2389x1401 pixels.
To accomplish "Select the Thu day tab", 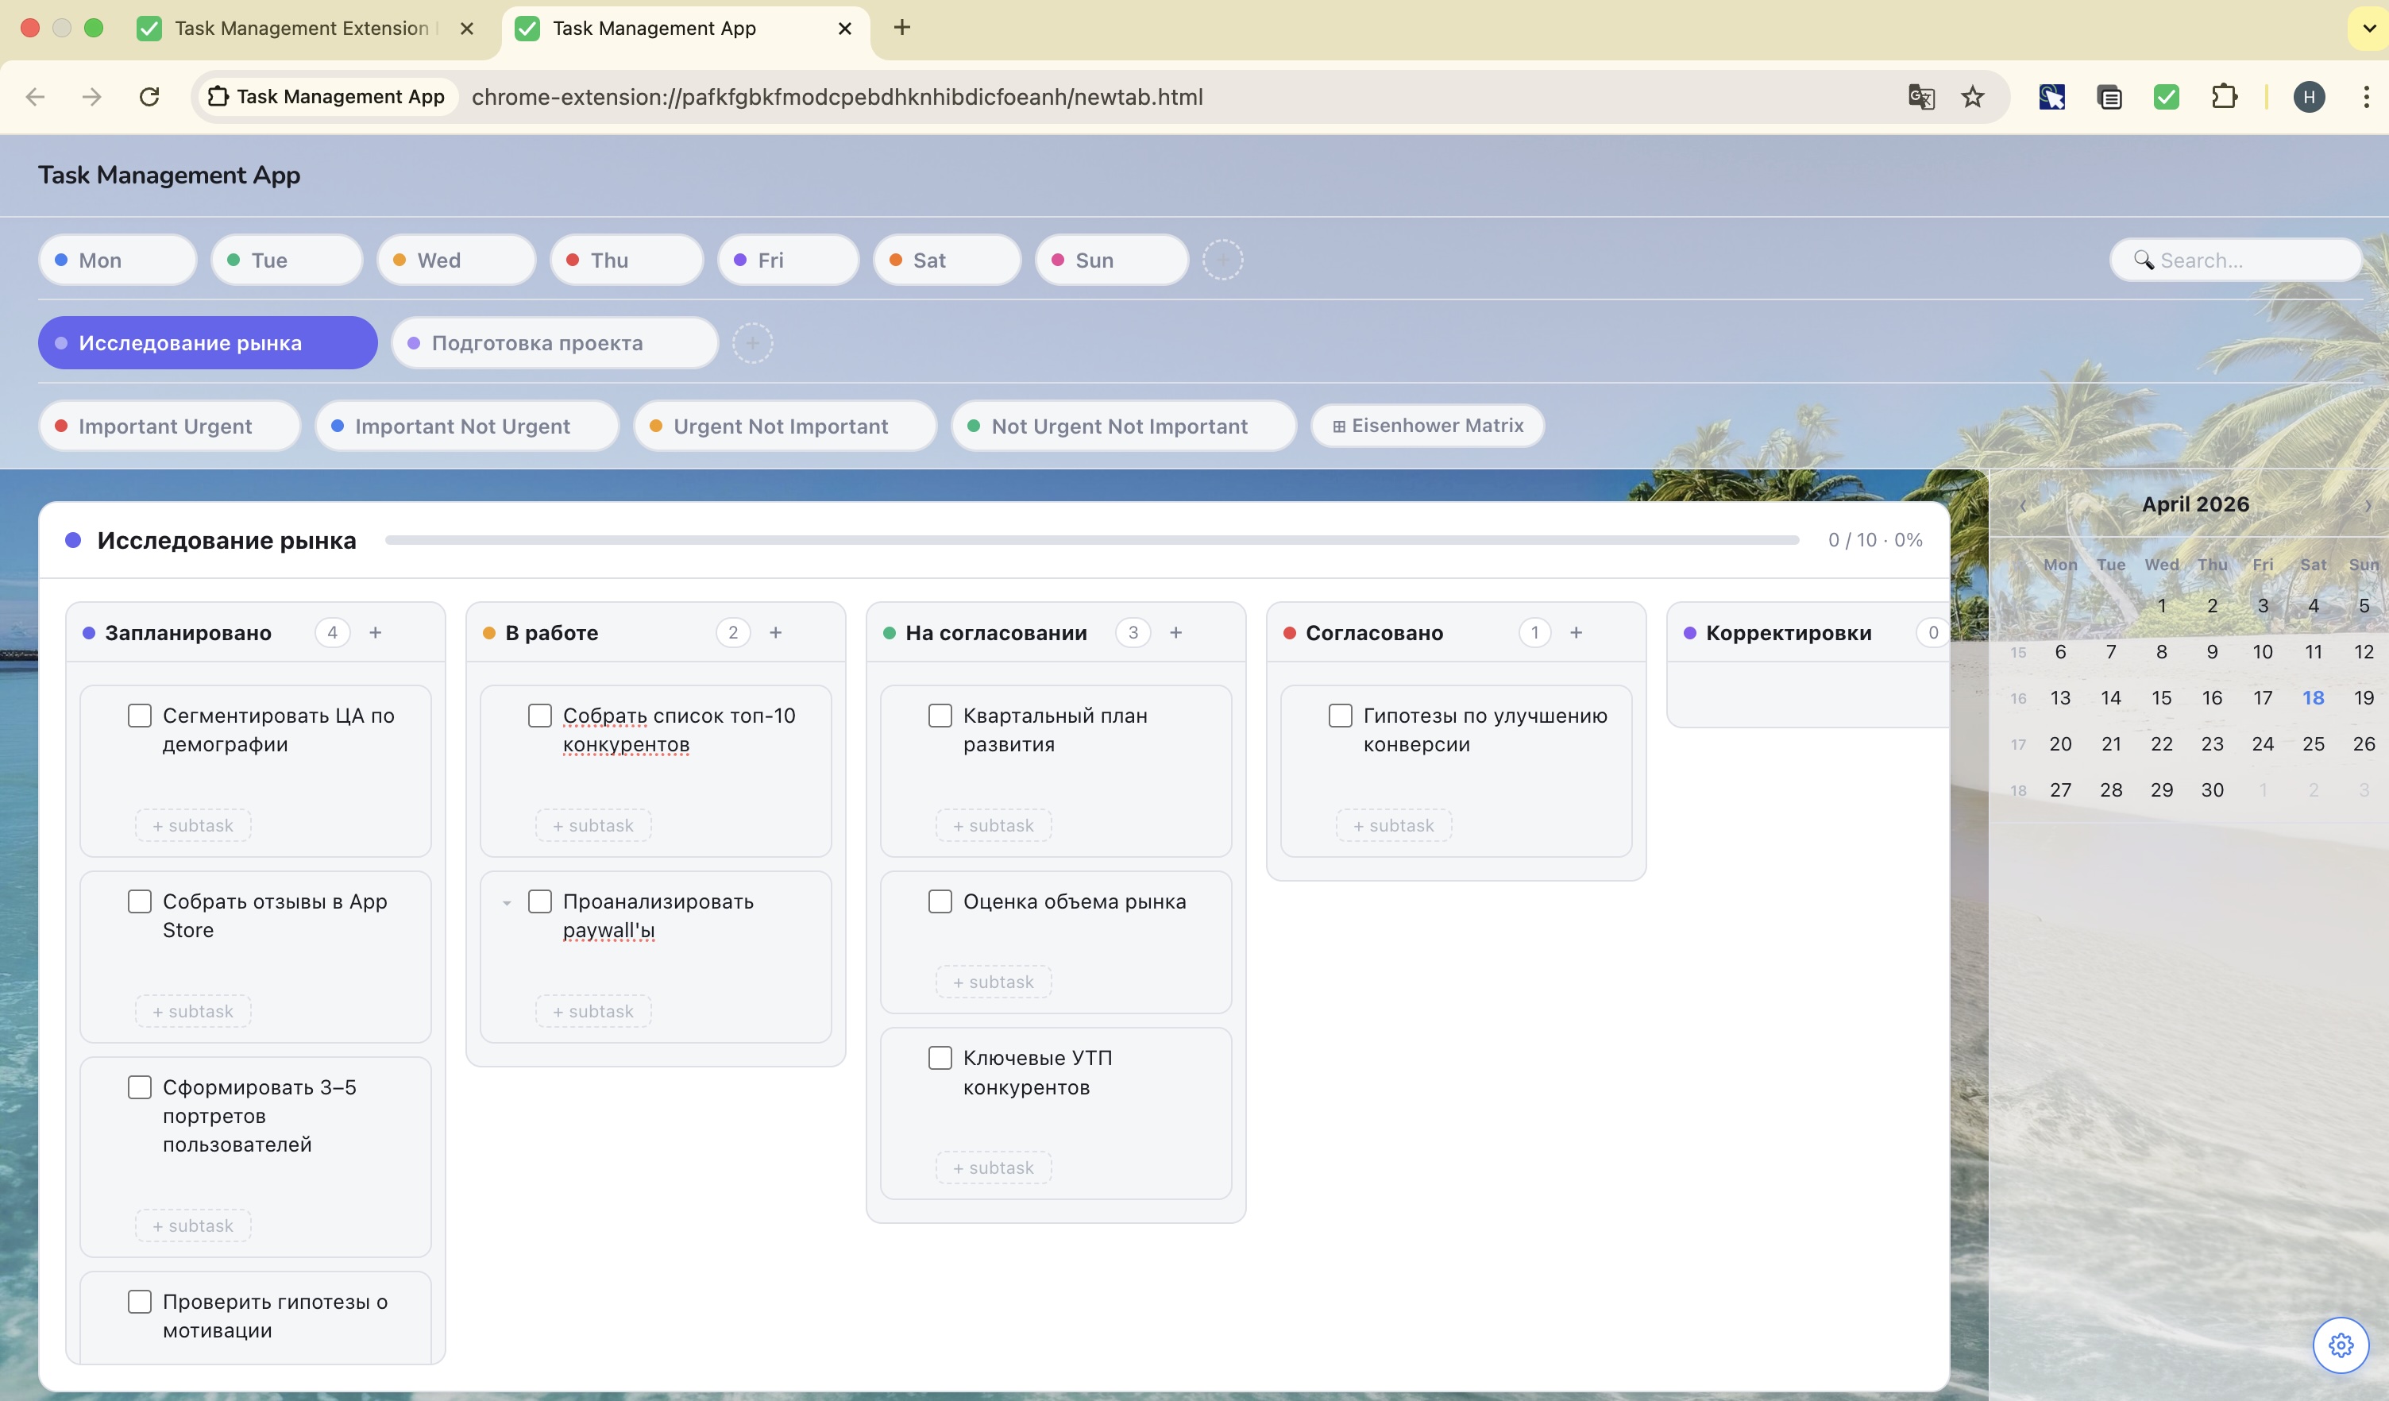I will 627,260.
